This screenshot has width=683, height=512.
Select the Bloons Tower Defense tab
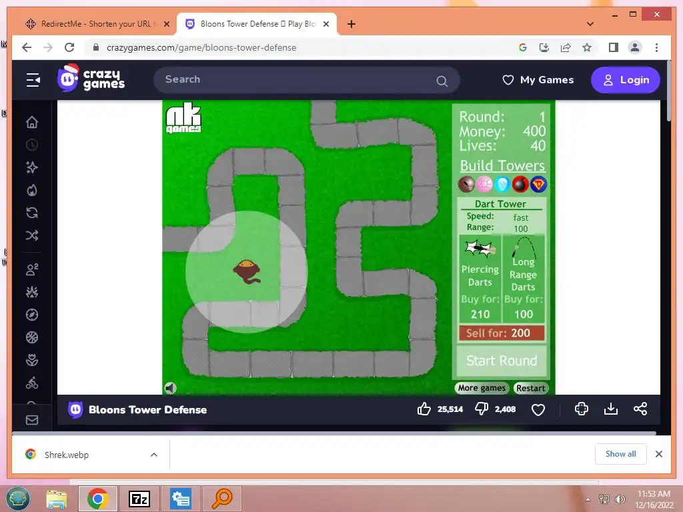click(257, 24)
